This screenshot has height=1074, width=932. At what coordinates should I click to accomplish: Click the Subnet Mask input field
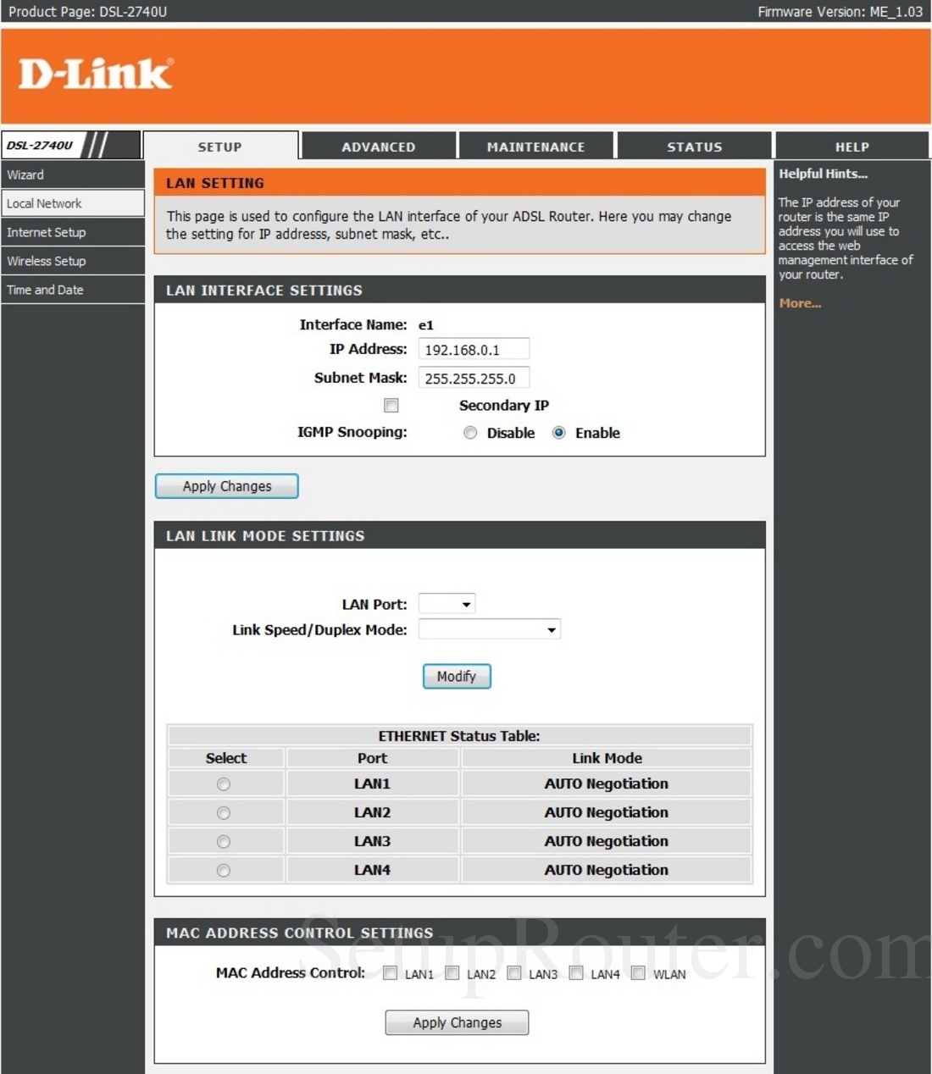click(474, 378)
